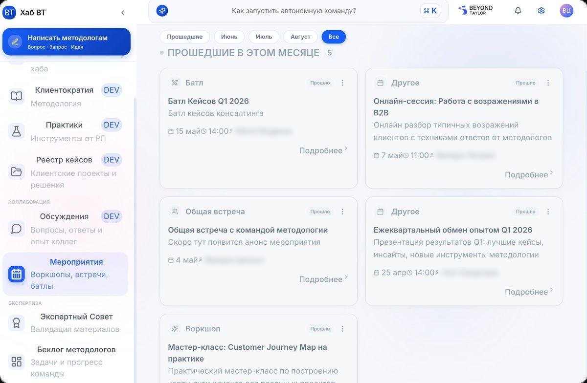
Task: Open options menu on Онлайн-сессия card
Action: tap(548, 83)
